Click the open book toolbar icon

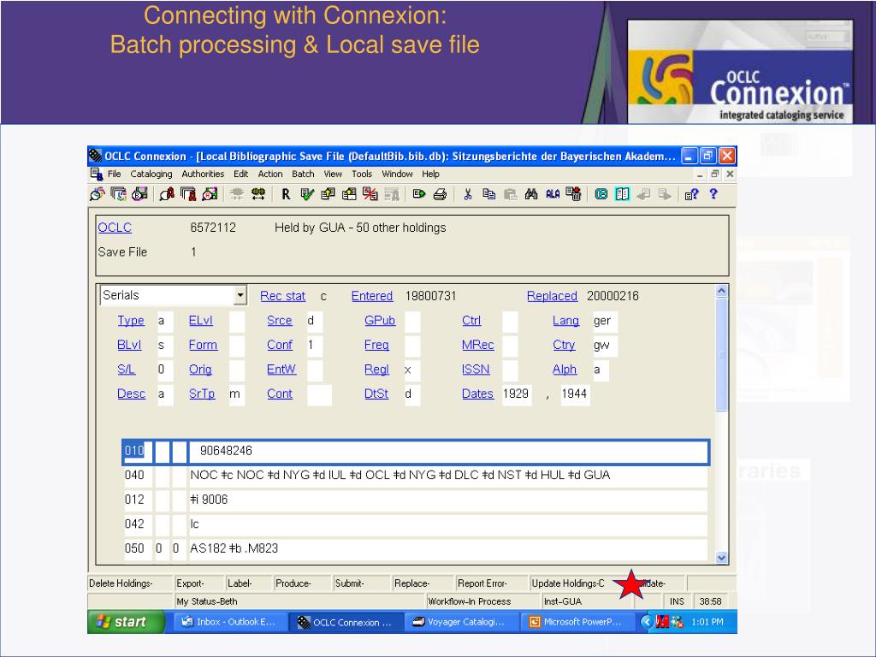click(623, 194)
